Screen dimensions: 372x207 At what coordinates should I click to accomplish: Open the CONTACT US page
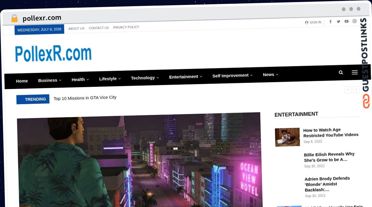pyautogui.click(x=99, y=28)
